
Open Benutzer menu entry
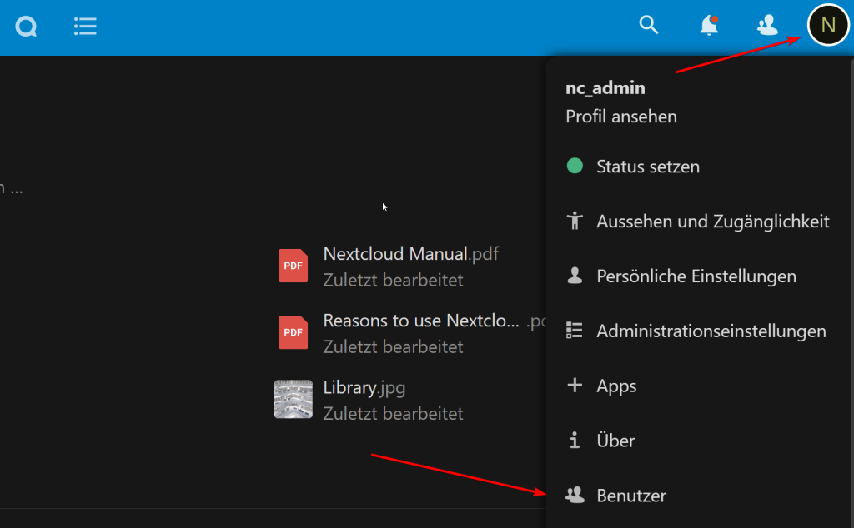[x=631, y=496]
